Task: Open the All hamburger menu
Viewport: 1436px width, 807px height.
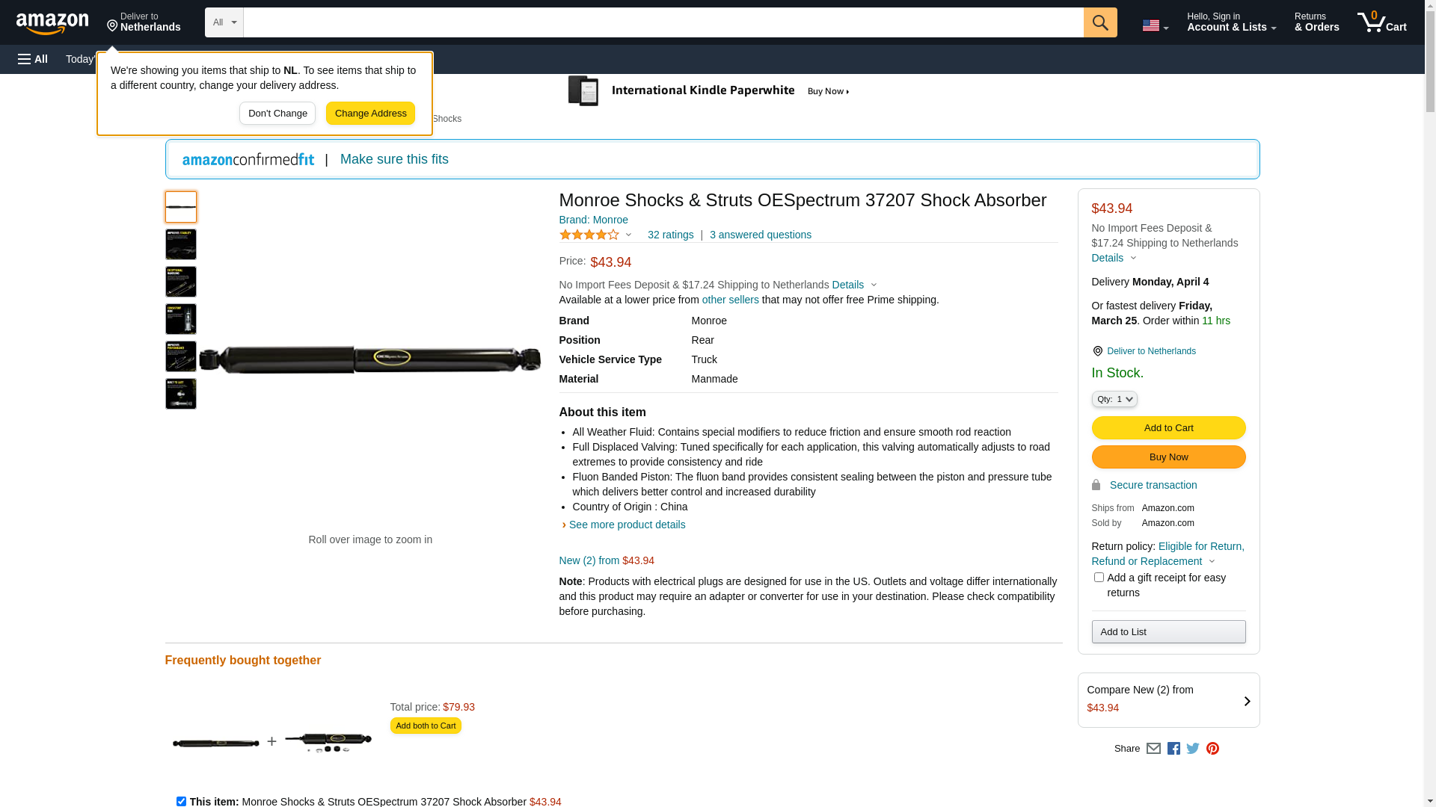Action: pyautogui.click(x=33, y=59)
